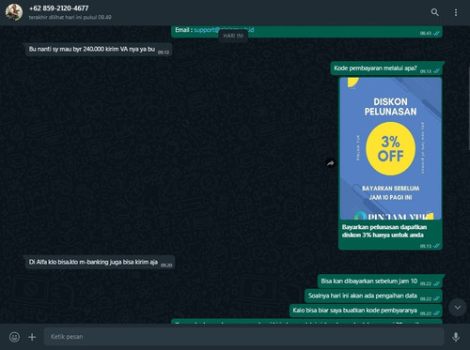Click the message input field
This screenshot has width=470, height=350.
coord(243,337)
